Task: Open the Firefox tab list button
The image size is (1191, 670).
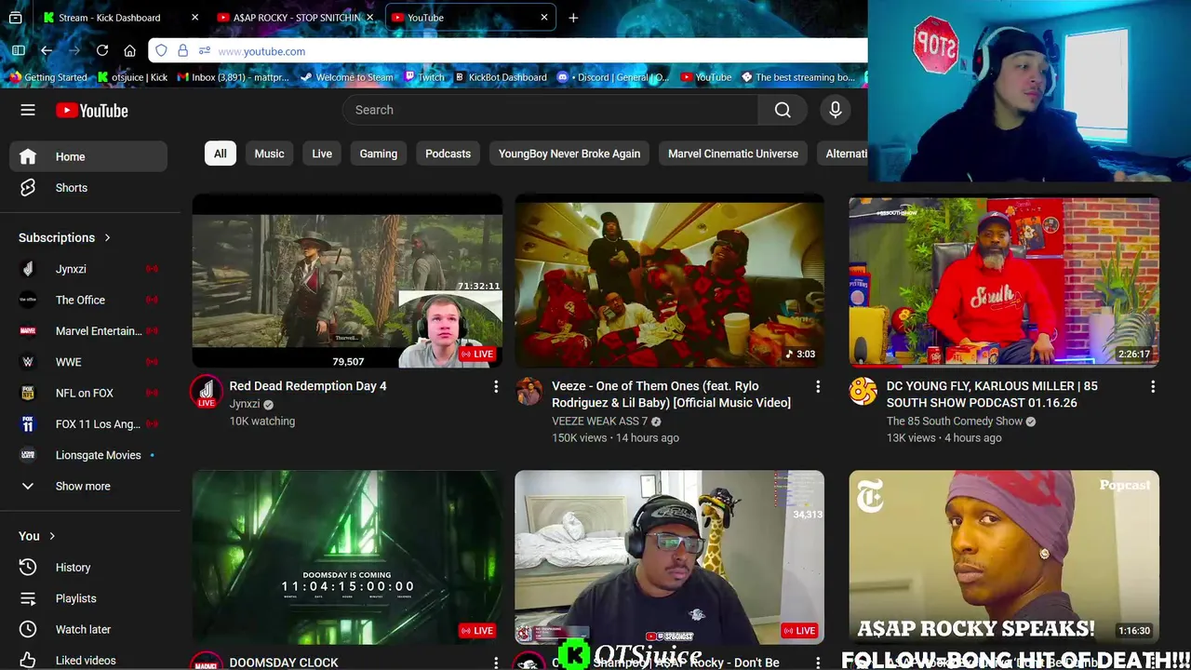Action: tap(16, 18)
